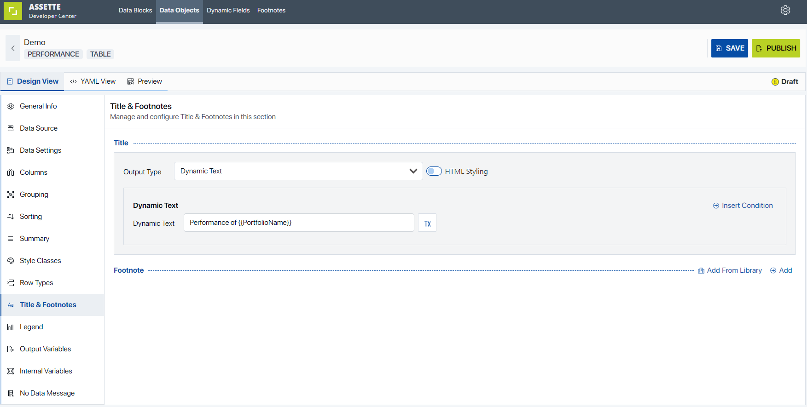Viewport: 807px width, 407px height.
Task: Open Data Source sidebar icon
Action: click(x=11, y=128)
